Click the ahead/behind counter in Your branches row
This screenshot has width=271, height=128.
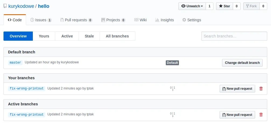coord(173,88)
